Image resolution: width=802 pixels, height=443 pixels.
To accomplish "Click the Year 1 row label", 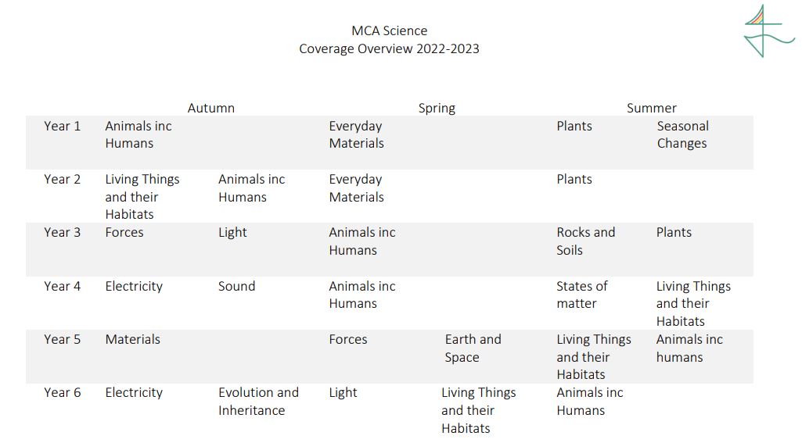I will (x=63, y=126).
